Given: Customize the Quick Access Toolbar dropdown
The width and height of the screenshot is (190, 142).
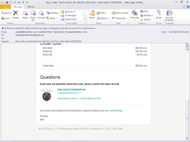Looking at the screenshot, I should 27,2.
